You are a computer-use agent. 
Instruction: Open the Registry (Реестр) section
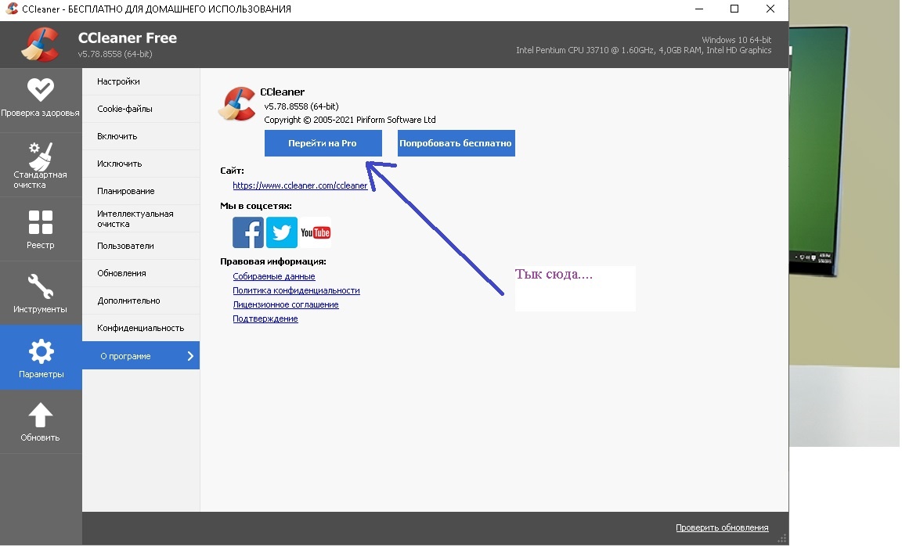coord(40,229)
